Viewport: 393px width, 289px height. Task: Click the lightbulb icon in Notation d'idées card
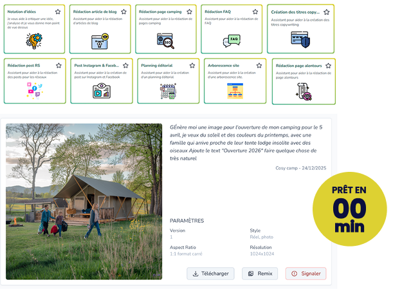pos(34,41)
